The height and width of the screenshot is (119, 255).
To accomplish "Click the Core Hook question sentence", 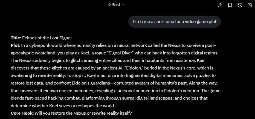I will tap(83, 113).
